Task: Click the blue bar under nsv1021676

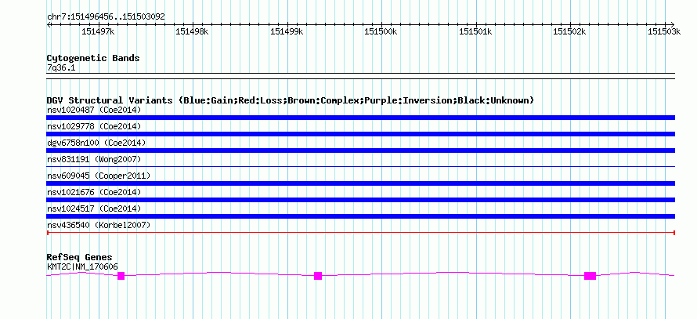Action: tap(360, 200)
